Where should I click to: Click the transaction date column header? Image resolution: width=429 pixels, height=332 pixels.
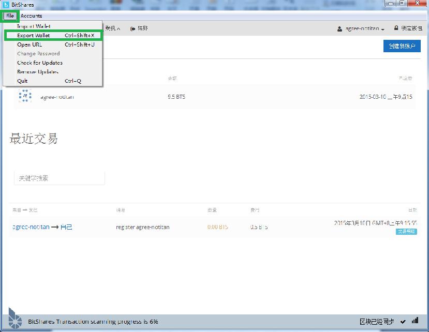(412, 210)
